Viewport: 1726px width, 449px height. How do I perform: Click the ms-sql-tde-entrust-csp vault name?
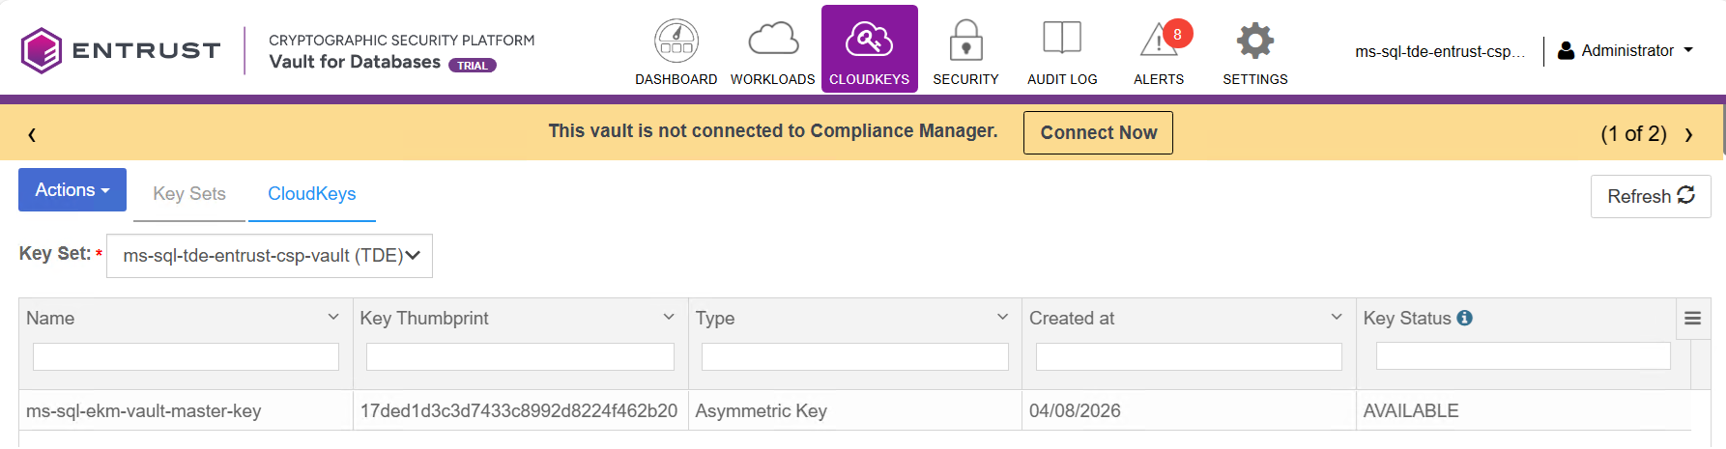(x=1440, y=51)
